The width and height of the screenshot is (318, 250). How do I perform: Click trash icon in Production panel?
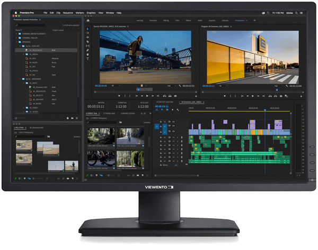click(x=77, y=118)
